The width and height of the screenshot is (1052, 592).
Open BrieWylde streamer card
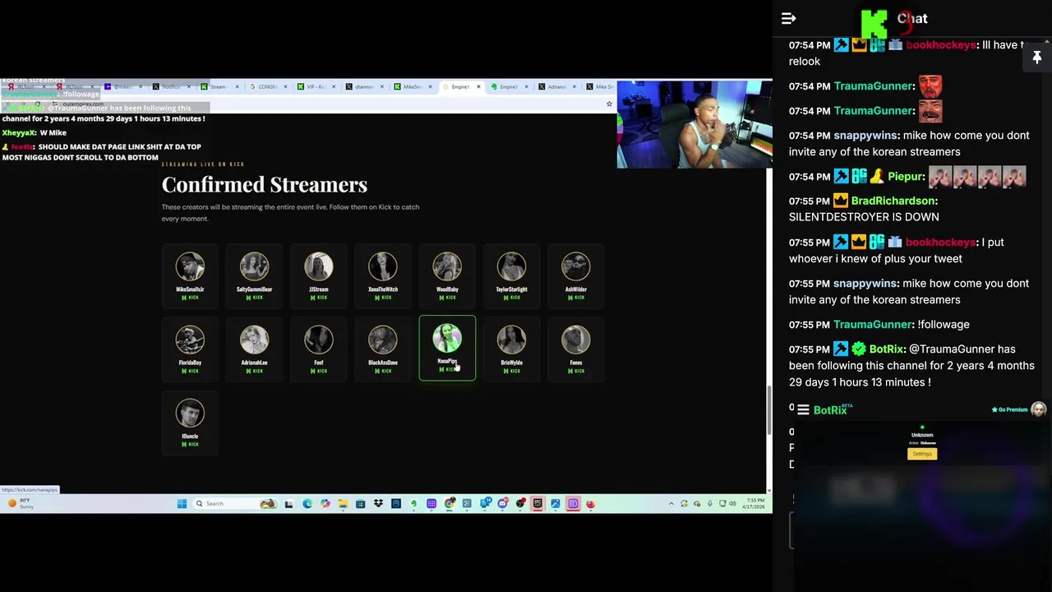[x=511, y=349]
